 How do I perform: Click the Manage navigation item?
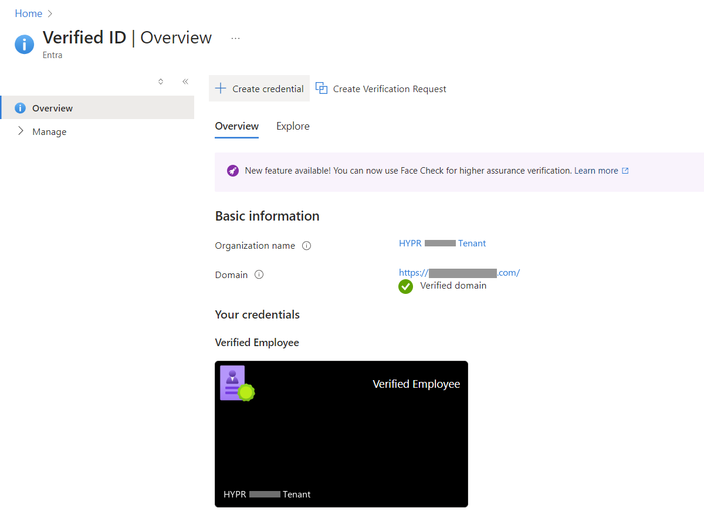(49, 132)
